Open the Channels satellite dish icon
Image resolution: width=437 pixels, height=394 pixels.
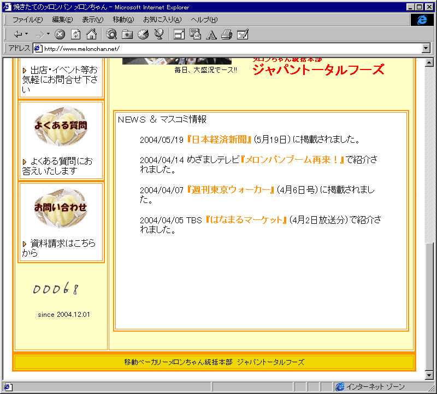(159, 34)
